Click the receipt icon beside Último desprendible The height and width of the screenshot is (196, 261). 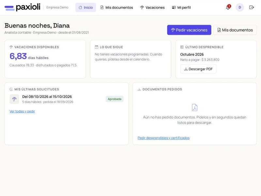182,47
